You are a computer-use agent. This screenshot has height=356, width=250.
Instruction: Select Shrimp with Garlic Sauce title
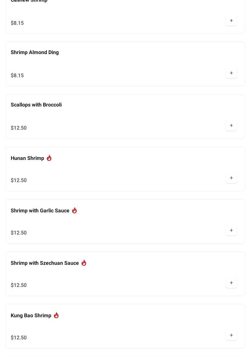pyautogui.click(x=40, y=211)
